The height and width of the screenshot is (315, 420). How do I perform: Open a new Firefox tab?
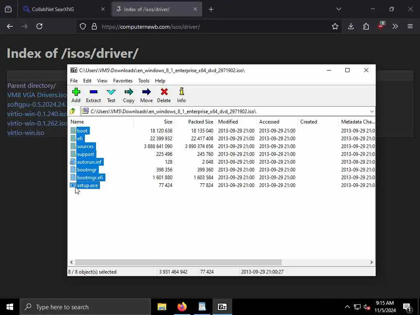pos(211,9)
